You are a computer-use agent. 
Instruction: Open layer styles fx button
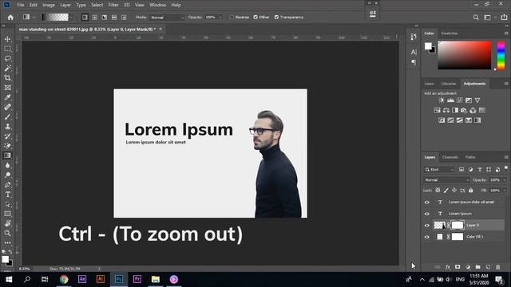[x=448, y=267]
